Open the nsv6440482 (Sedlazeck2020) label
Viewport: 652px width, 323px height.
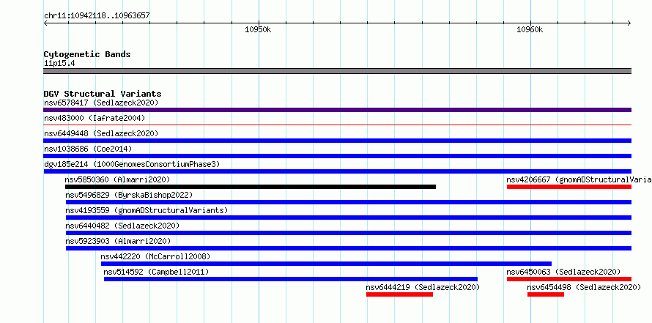122,226
